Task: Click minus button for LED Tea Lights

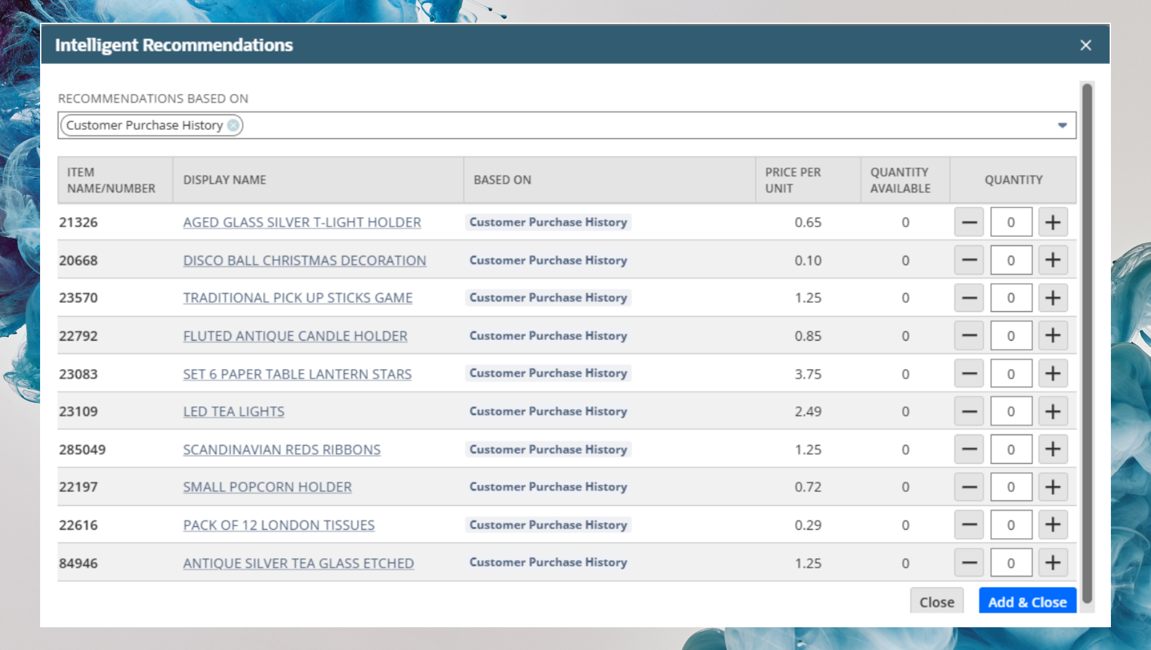Action: click(969, 411)
